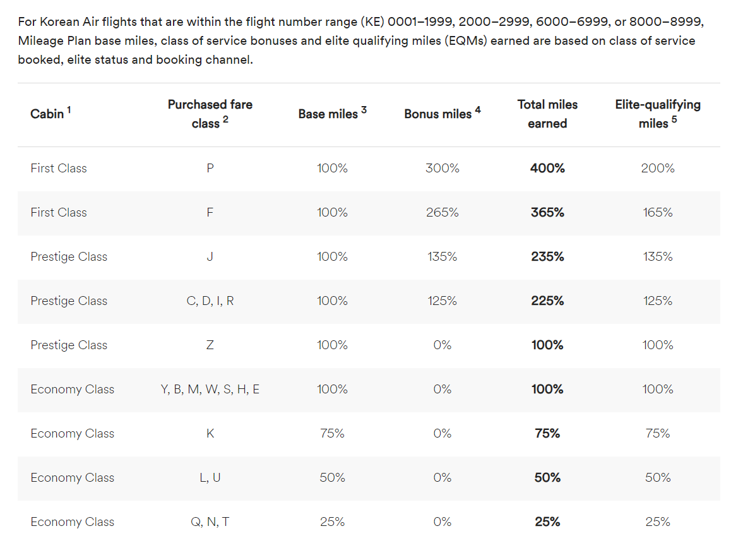Open footnote 4 after Bonus miles
The height and width of the screenshot is (555, 755).
click(x=478, y=110)
